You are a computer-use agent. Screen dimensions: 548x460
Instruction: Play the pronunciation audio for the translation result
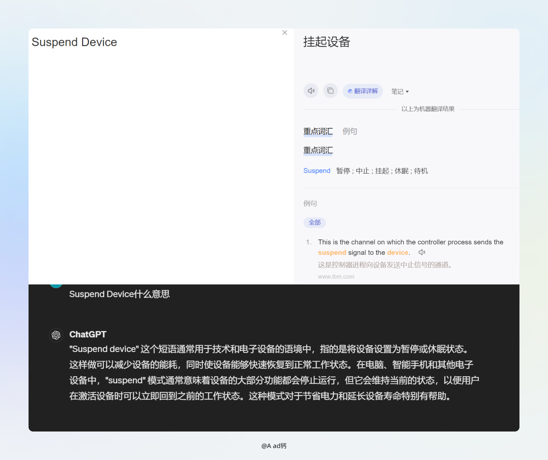tap(311, 91)
